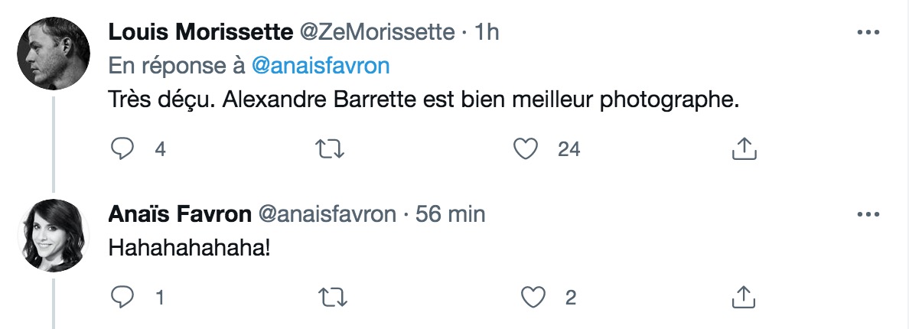The image size is (909, 329).
Task: Reply to Louis Morissette's tweet
Action: (122, 149)
